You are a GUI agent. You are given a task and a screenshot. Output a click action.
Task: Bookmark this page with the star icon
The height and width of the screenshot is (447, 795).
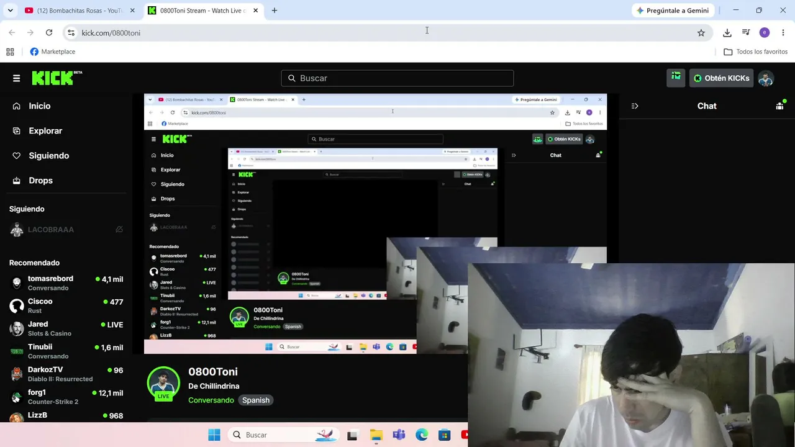coord(701,33)
